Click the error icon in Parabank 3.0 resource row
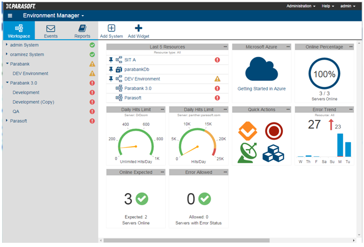Image resolution: width=364 pixels, height=247 pixels. 217,88
